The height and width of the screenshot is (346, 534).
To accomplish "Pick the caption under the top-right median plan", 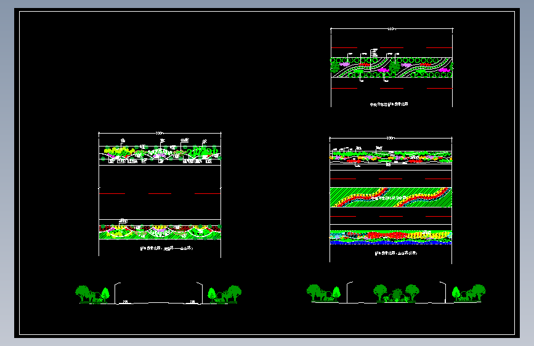I will pyautogui.click(x=389, y=104).
